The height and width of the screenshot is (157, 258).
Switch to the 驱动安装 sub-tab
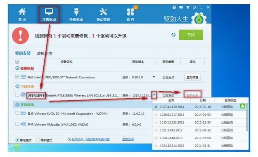23,53
